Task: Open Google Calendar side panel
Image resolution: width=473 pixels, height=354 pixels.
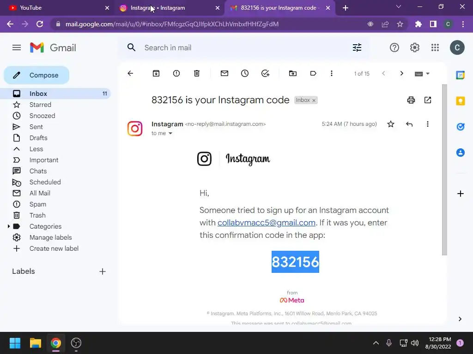Action: (x=461, y=75)
